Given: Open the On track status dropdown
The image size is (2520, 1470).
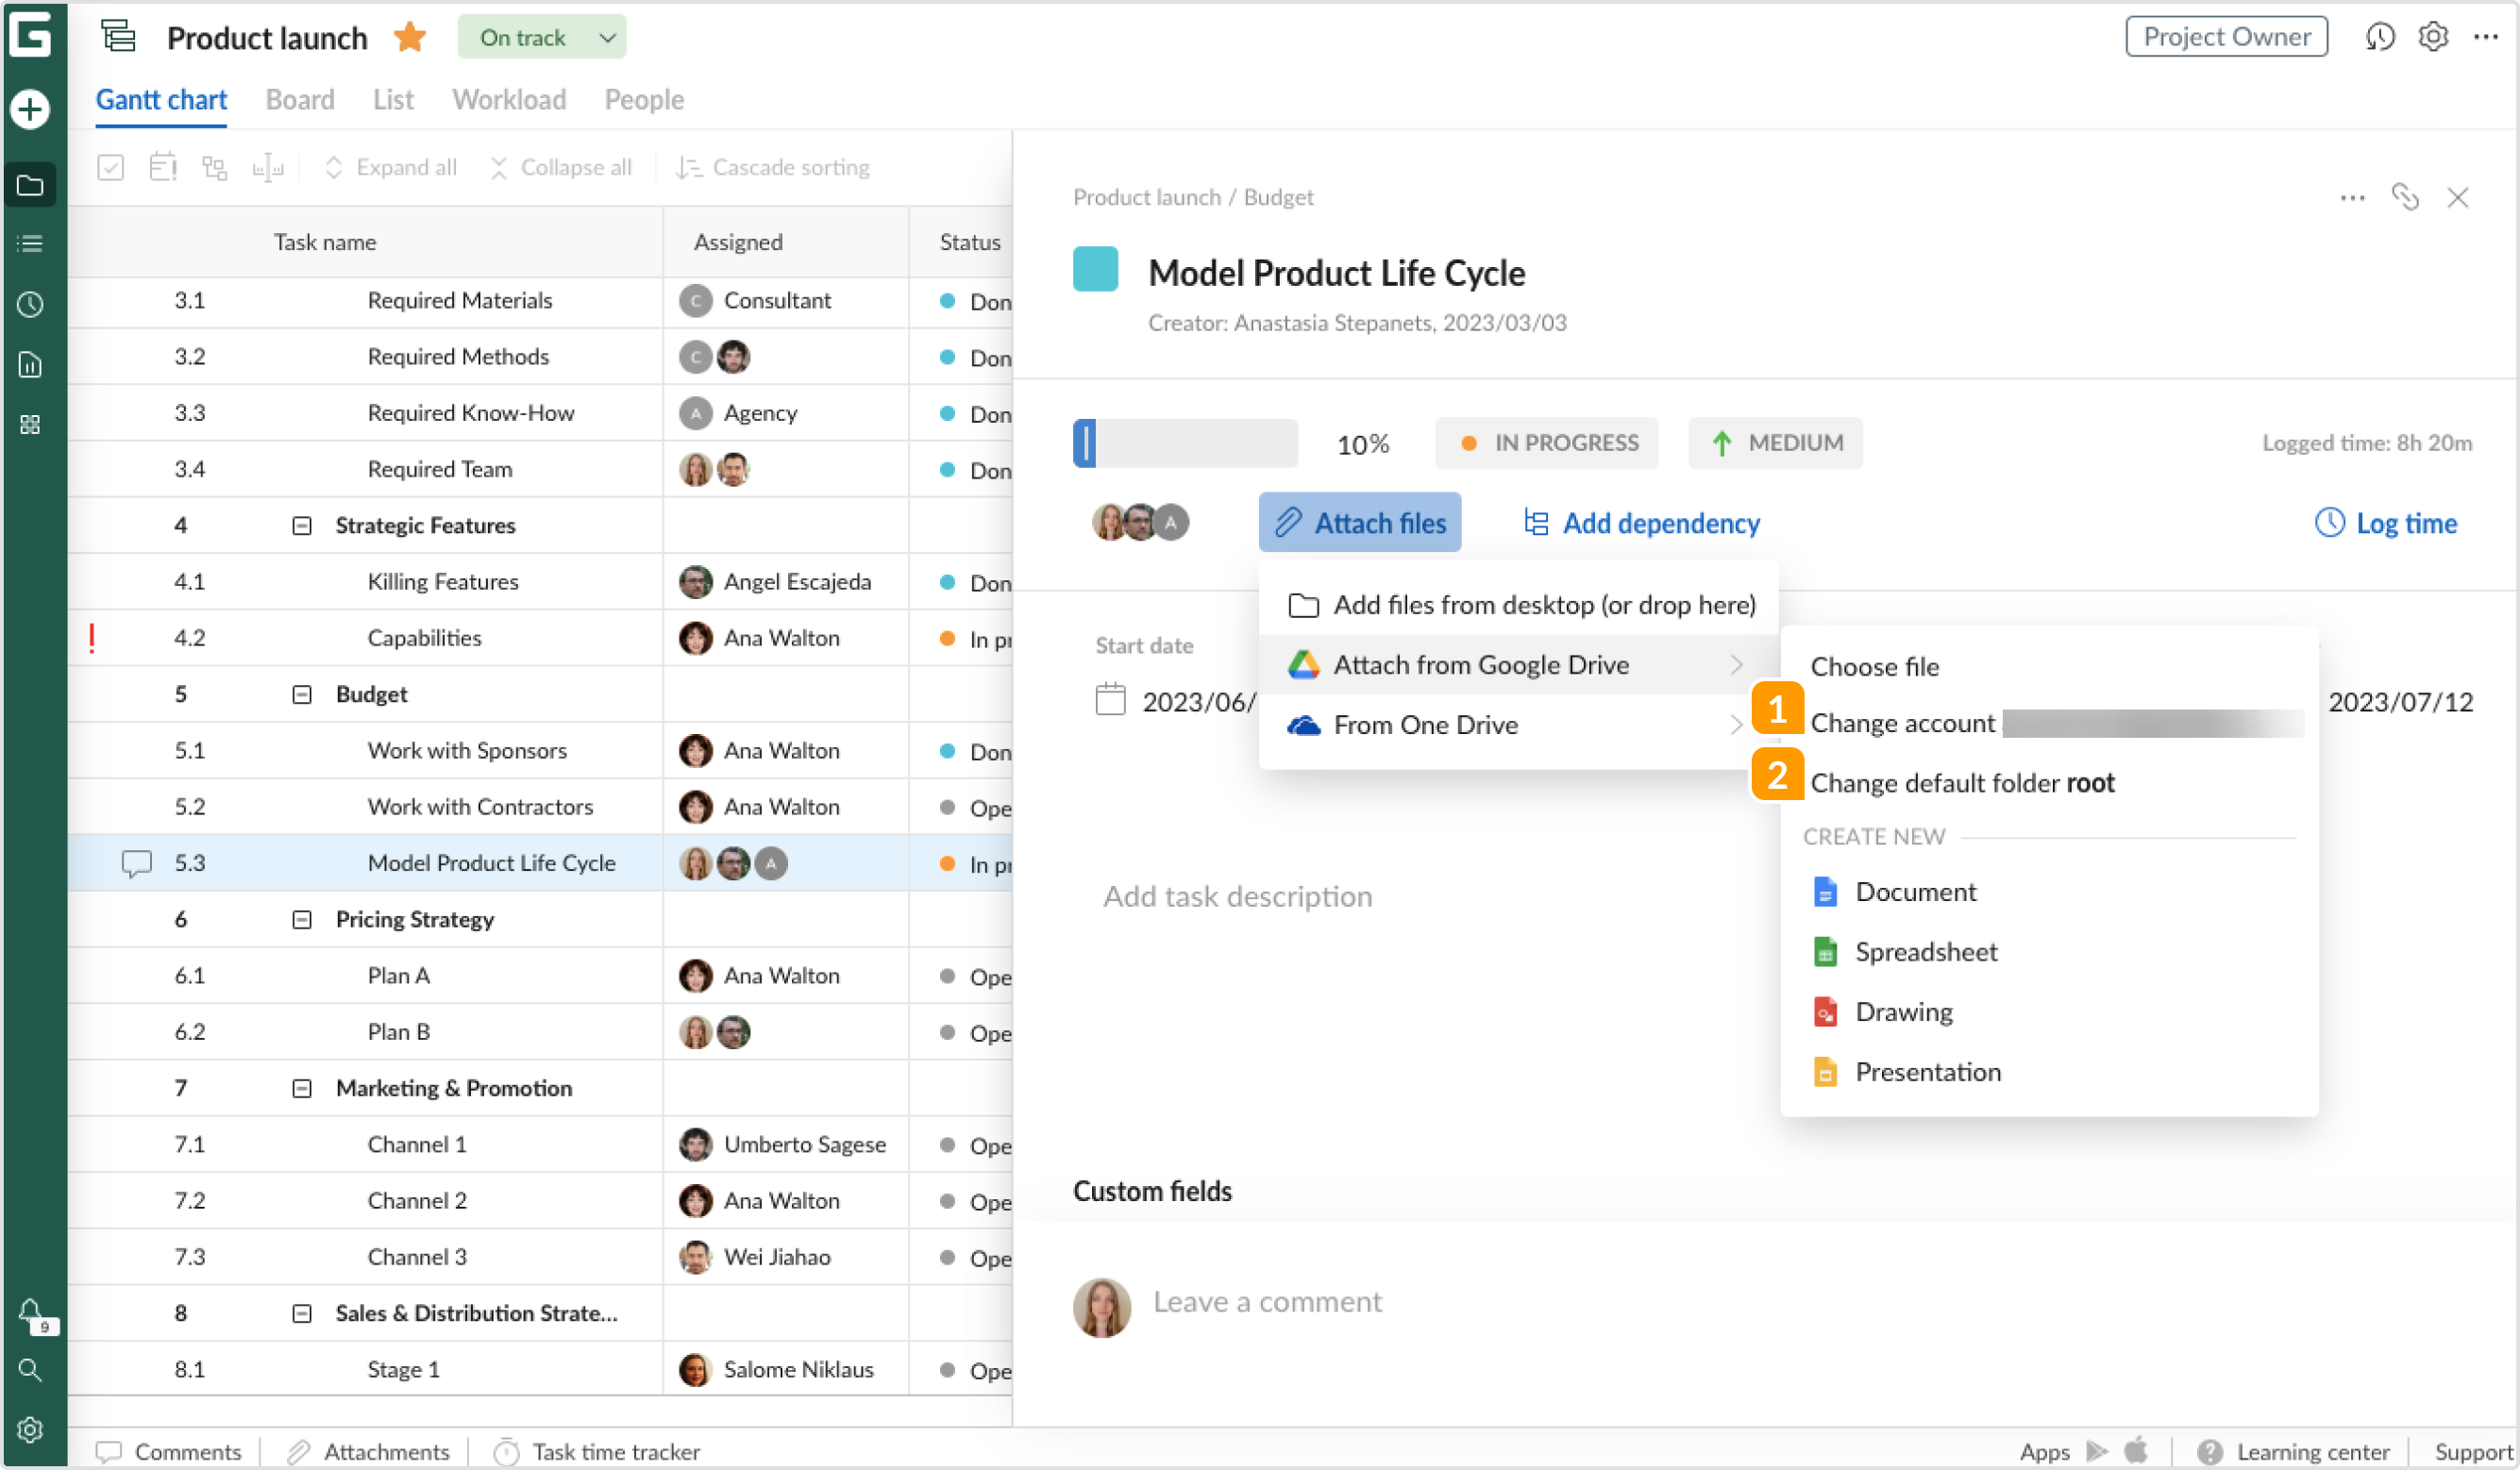Looking at the screenshot, I should click(x=542, y=37).
